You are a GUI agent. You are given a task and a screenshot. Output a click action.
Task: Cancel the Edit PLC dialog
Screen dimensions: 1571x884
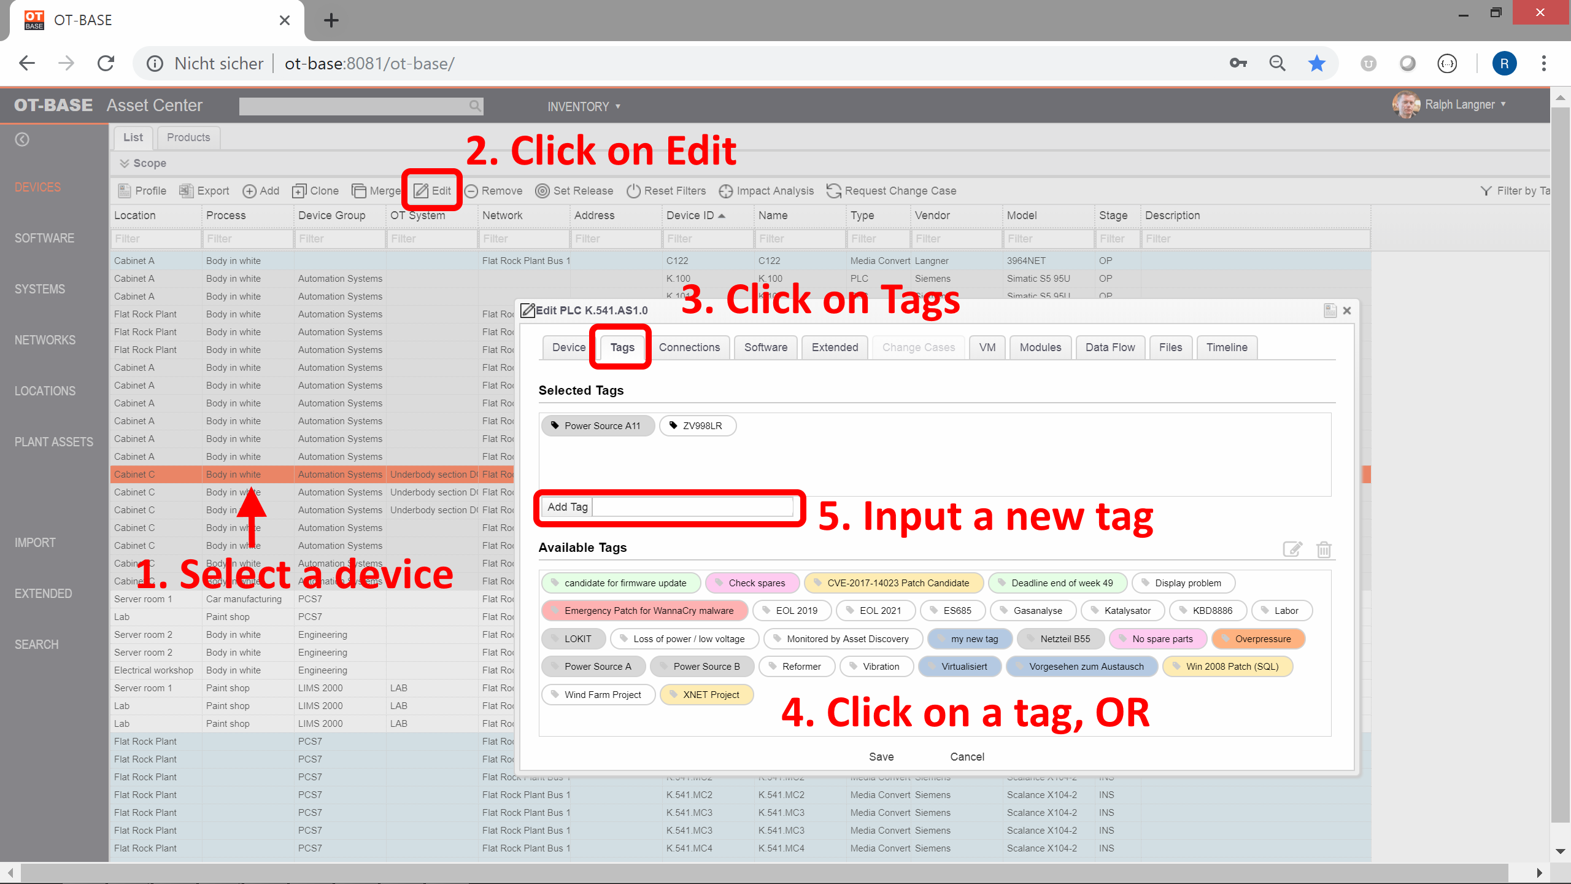coord(967,757)
